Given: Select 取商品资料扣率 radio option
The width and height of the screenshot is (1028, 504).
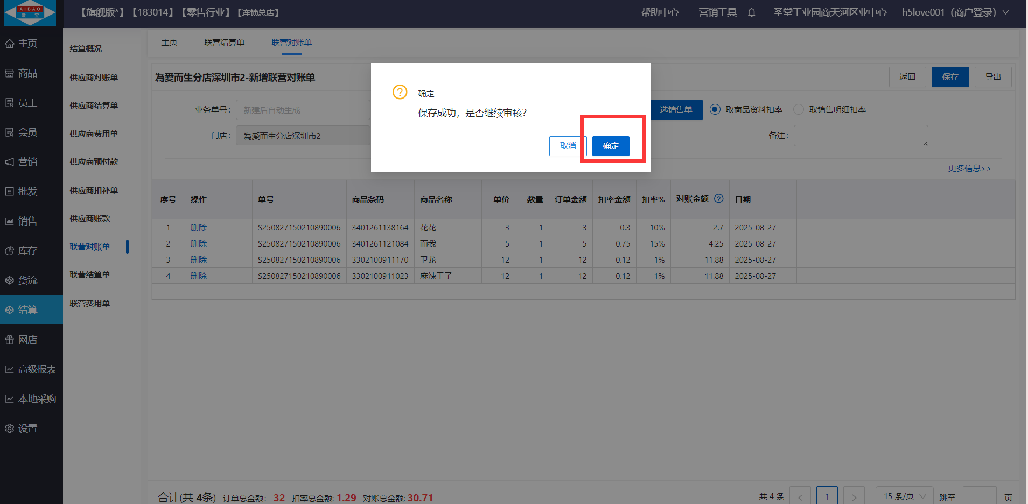Looking at the screenshot, I should pos(715,110).
